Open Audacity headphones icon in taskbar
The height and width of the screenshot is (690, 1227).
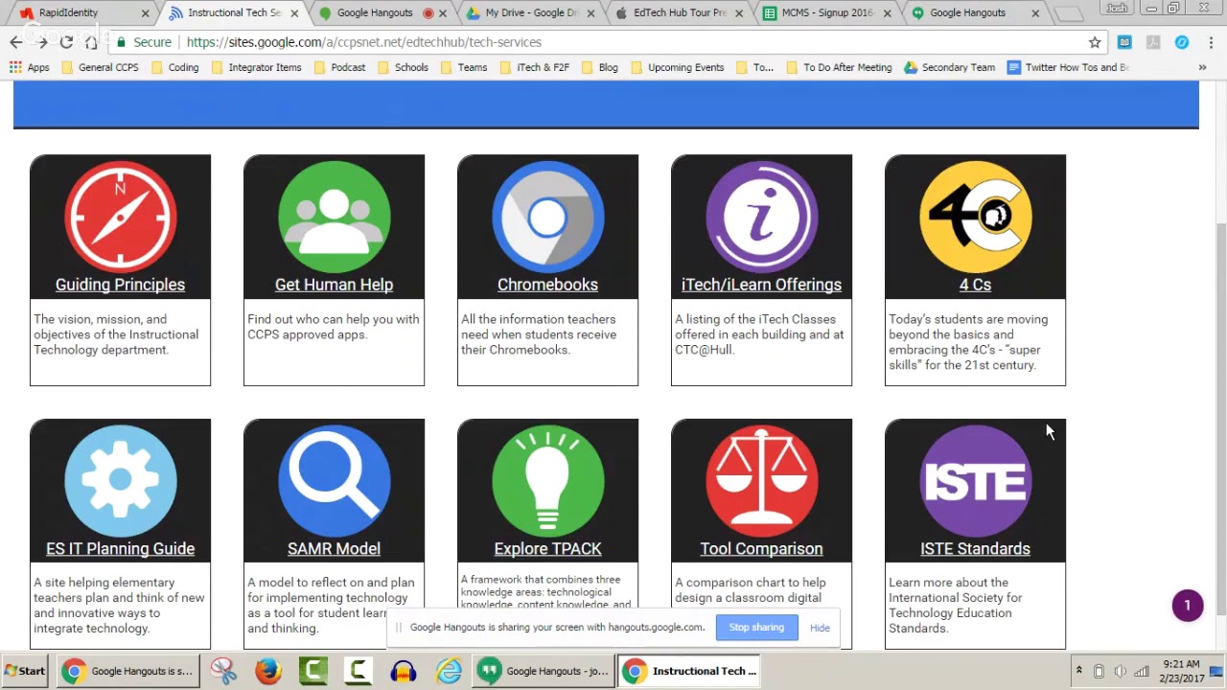pos(404,671)
